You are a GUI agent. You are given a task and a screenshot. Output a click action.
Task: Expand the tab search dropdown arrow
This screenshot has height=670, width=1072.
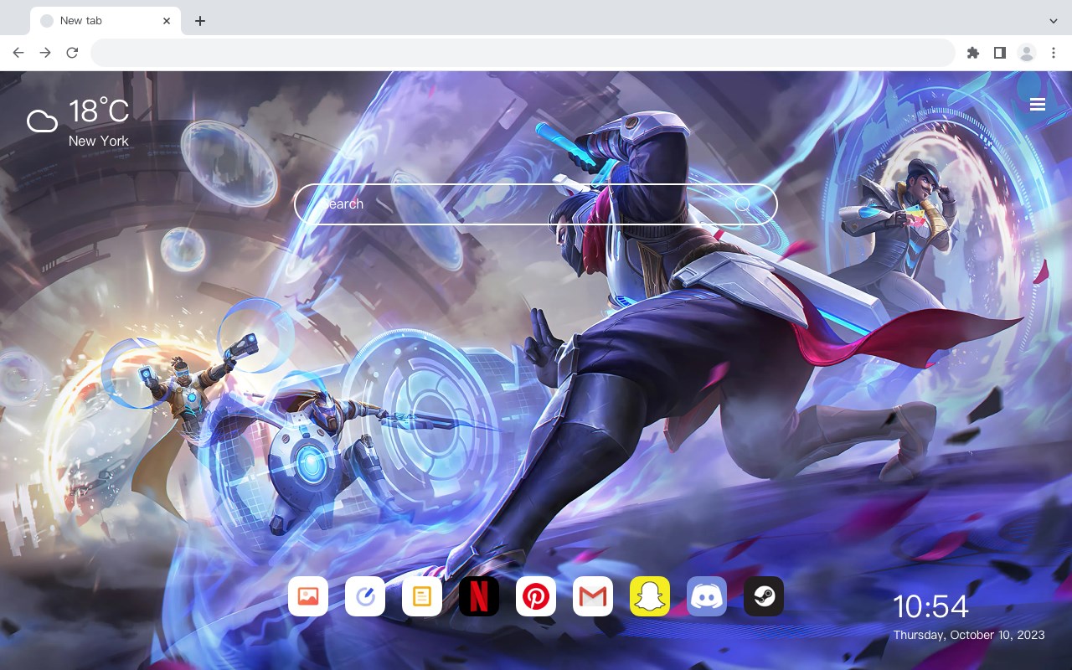pyautogui.click(x=1054, y=21)
